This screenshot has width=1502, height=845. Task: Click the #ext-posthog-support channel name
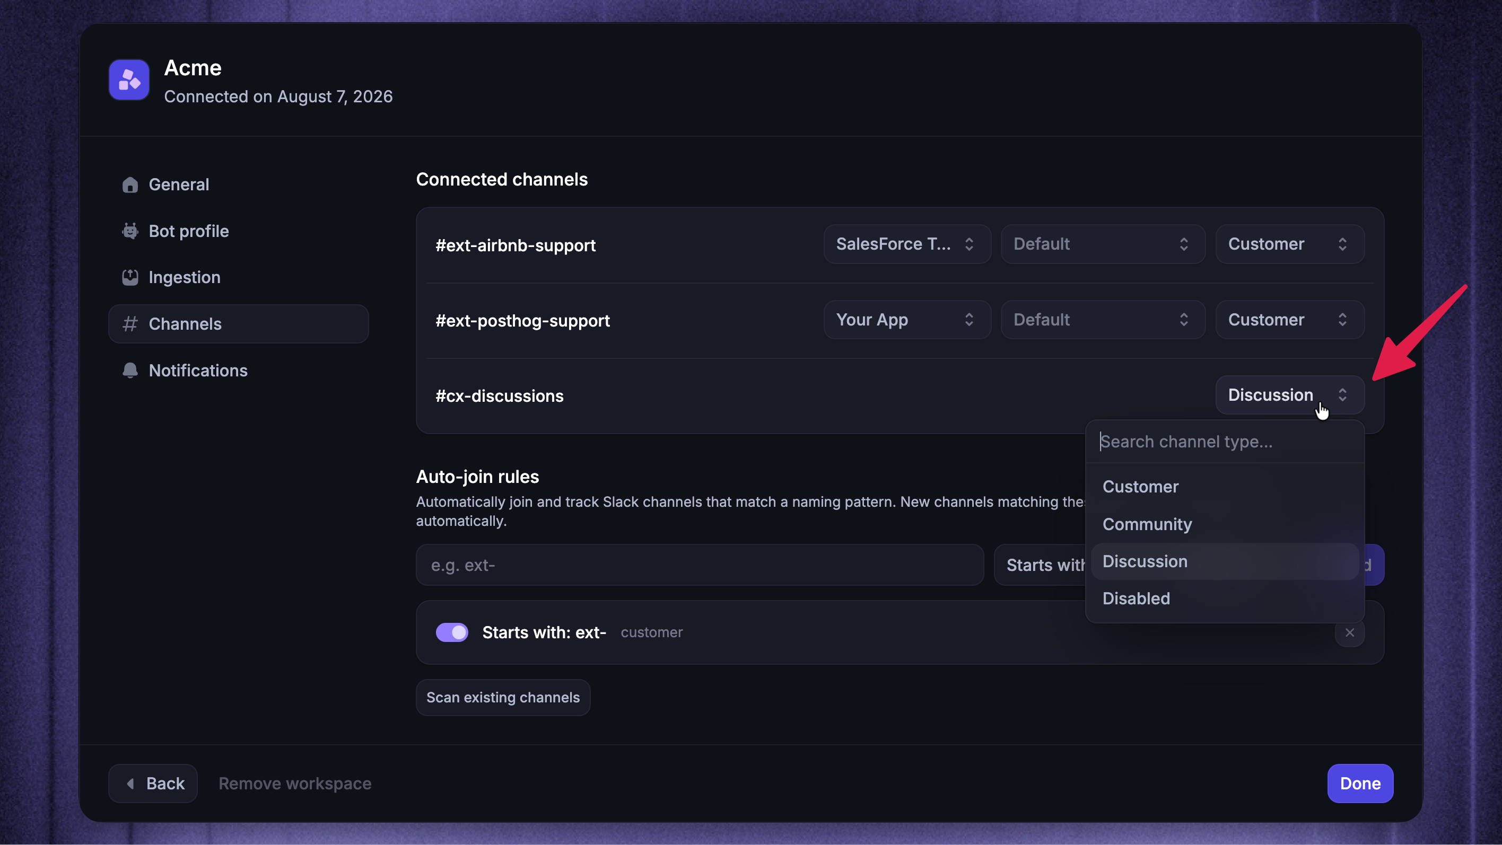522,321
